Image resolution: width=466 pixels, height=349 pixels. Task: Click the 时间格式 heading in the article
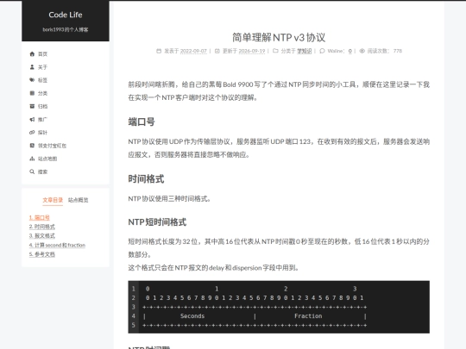[x=146, y=179]
